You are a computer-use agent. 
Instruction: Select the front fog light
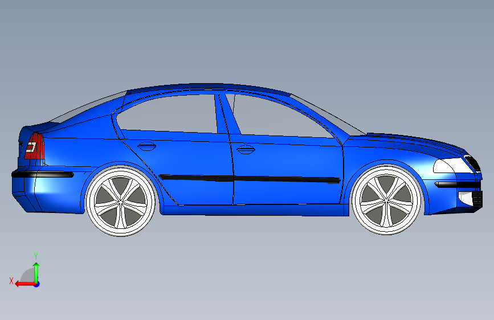click(x=466, y=198)
